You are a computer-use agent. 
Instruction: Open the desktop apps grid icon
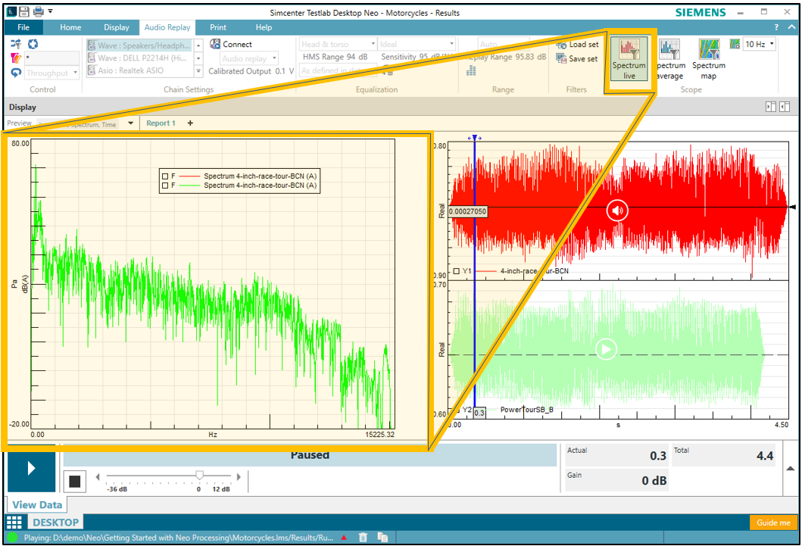point(14,523)
